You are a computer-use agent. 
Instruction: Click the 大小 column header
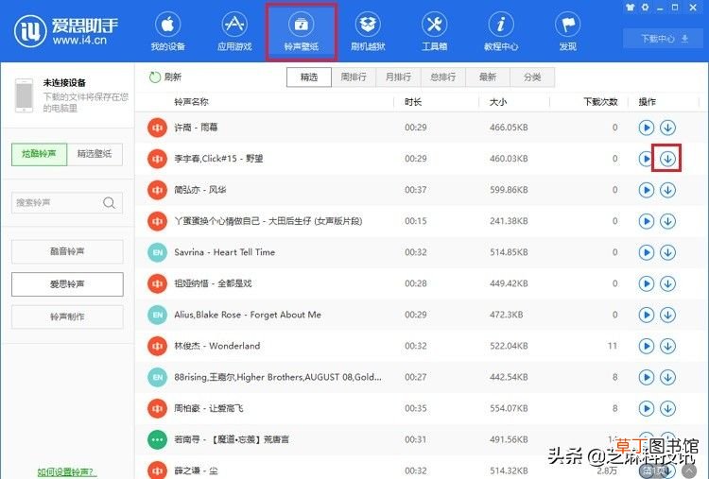click(x=498, y=102)
